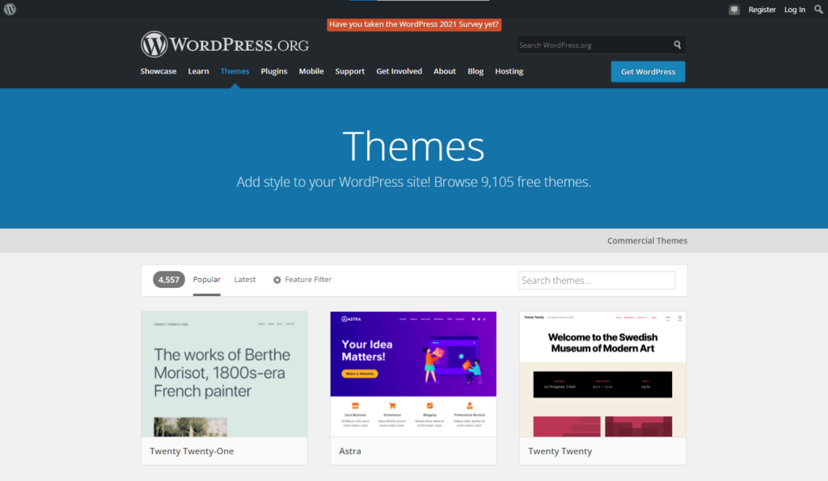Viewport: 828px width, 481px height.
Task: Click the Log In link
Action: click(x=793, y=9)
